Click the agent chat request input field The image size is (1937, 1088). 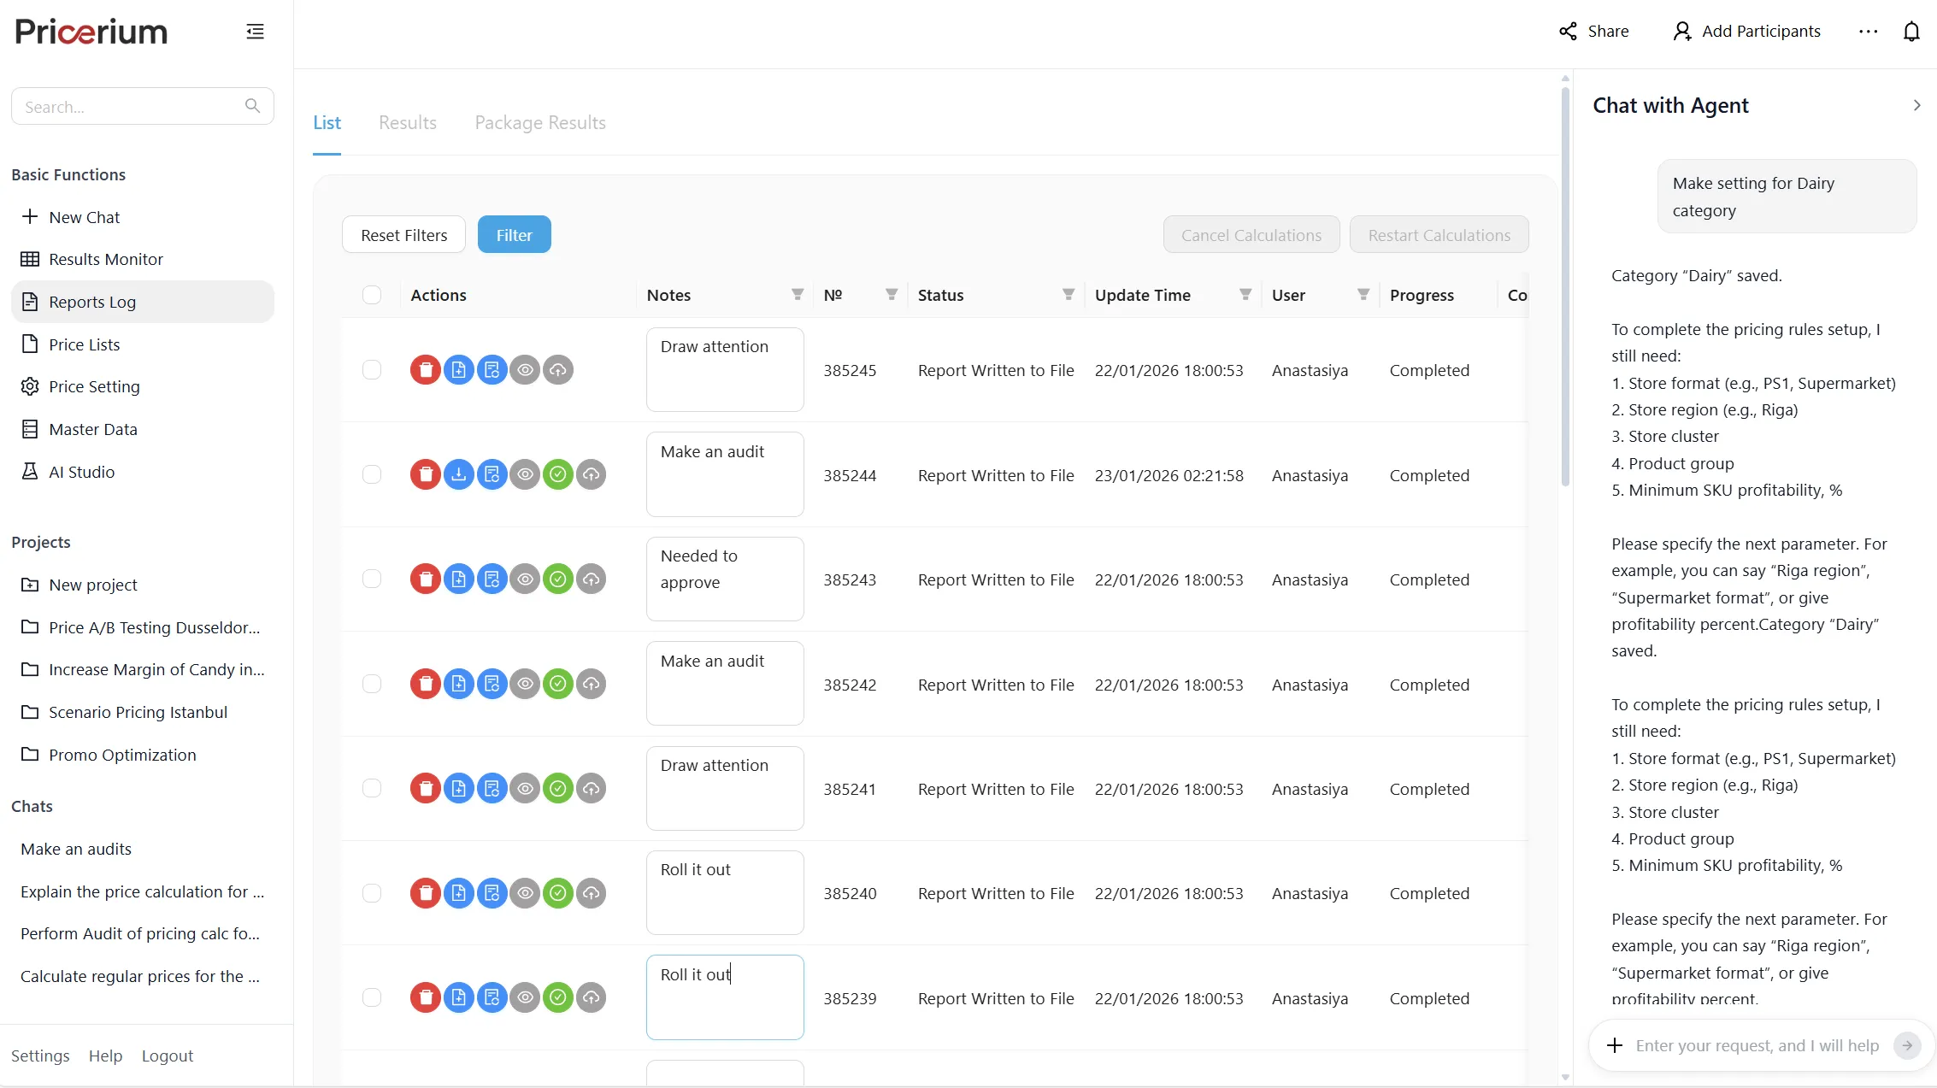click(x=1756, y=1045)
